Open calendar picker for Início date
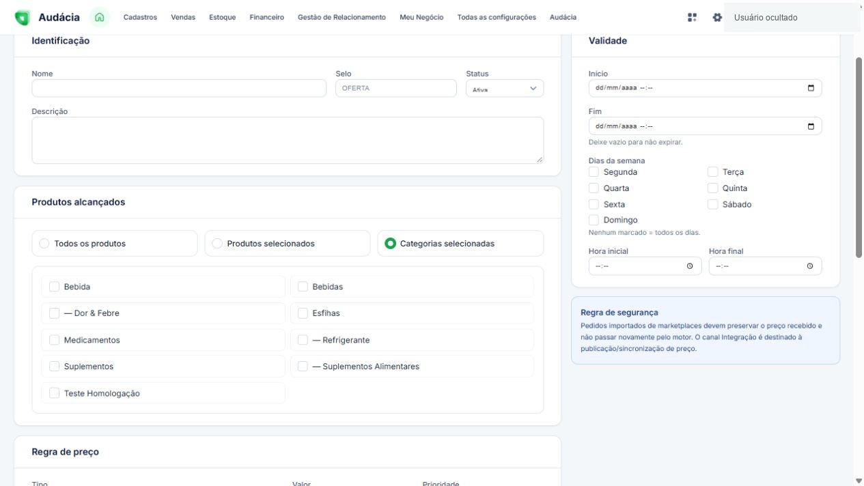 (811, 88)
